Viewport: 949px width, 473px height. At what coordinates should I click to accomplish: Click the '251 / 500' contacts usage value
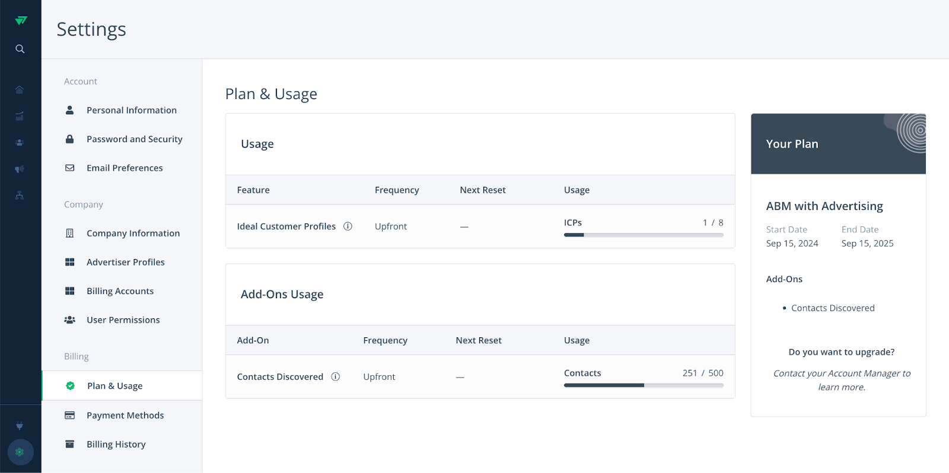click(703, 373)
